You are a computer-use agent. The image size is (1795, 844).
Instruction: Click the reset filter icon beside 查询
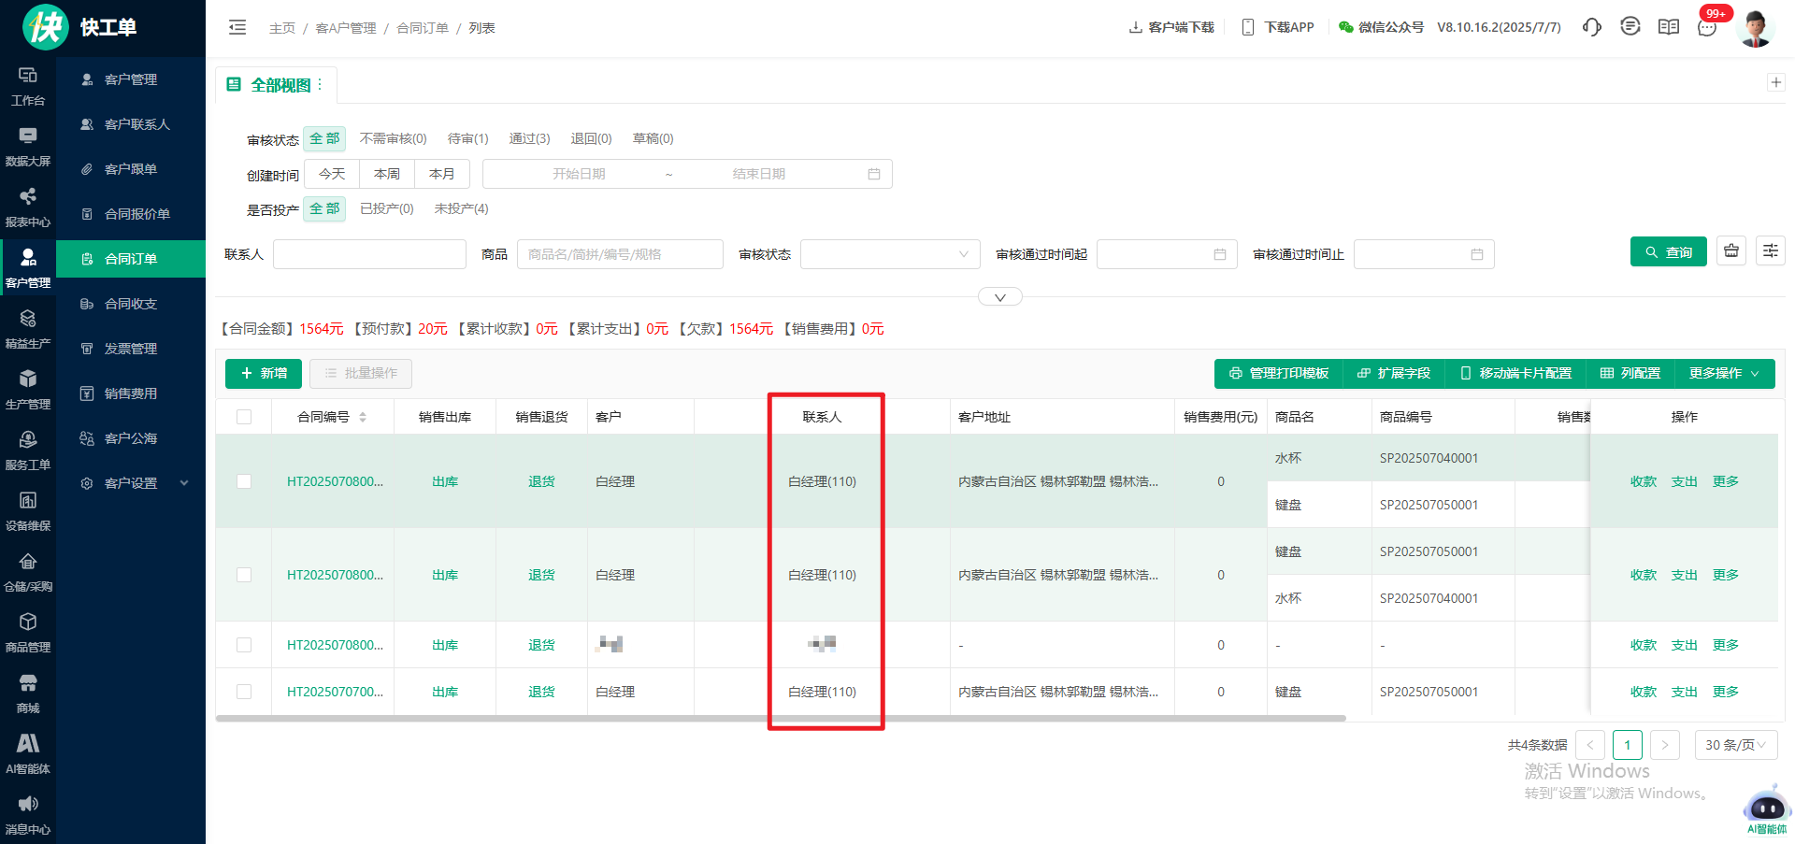pyautogui.click(x=1731, y=251)
